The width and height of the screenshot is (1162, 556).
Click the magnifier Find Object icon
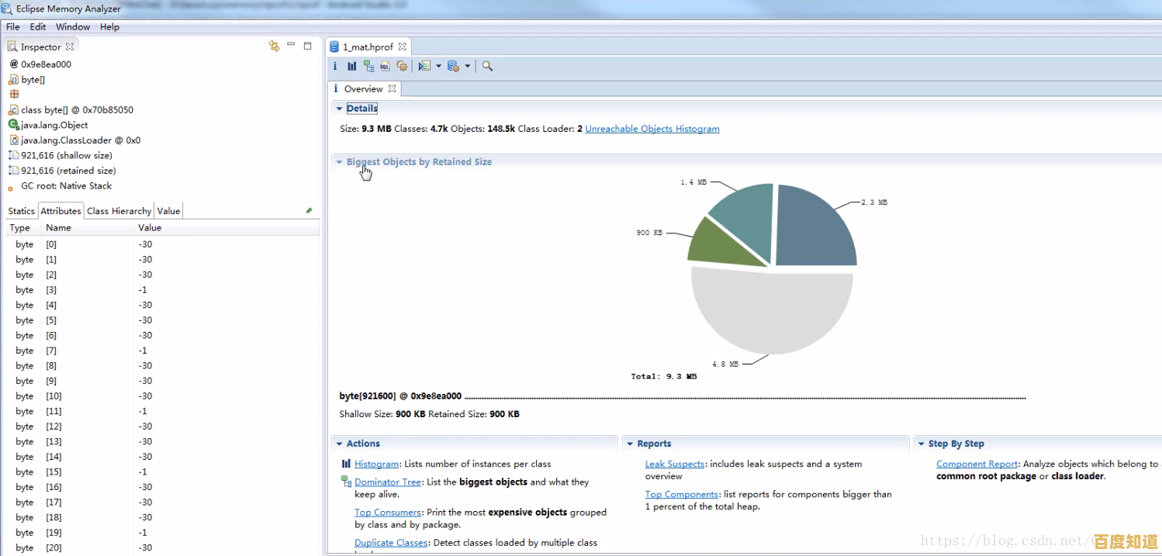click(487, 67)
